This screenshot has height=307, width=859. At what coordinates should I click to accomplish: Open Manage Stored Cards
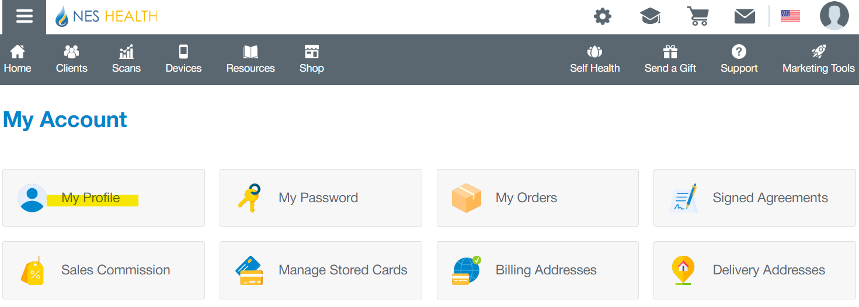point(321,270)
